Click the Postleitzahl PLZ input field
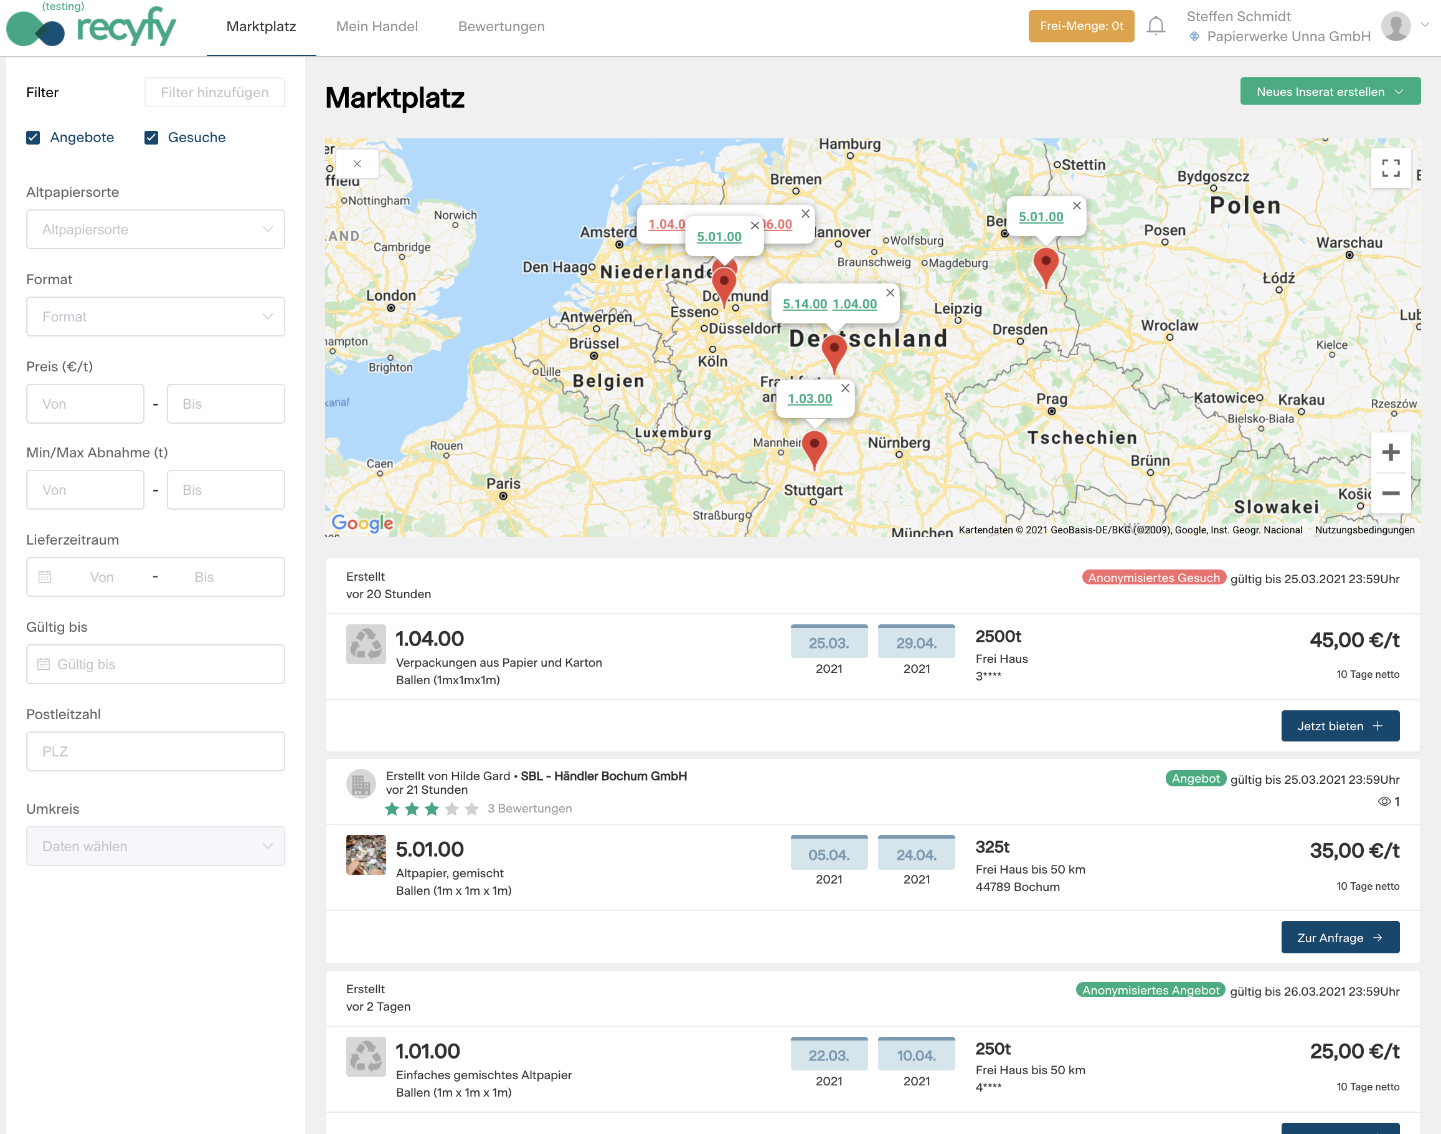The width and height of the screenshot is (1441, 1134). pyautogui.click(x=155, y=751)
